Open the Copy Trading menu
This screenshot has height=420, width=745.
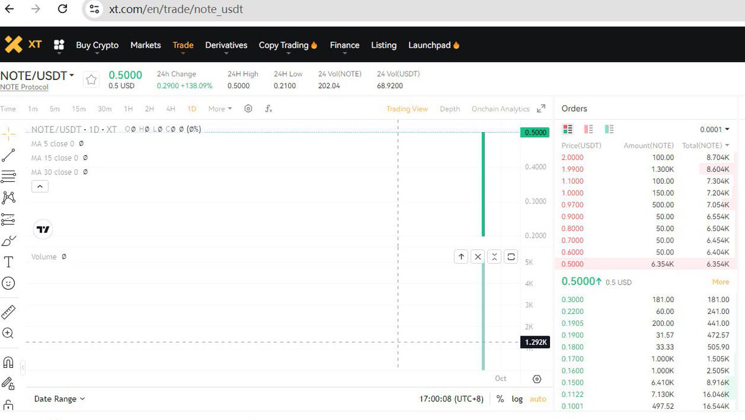[x=288, y=45]
